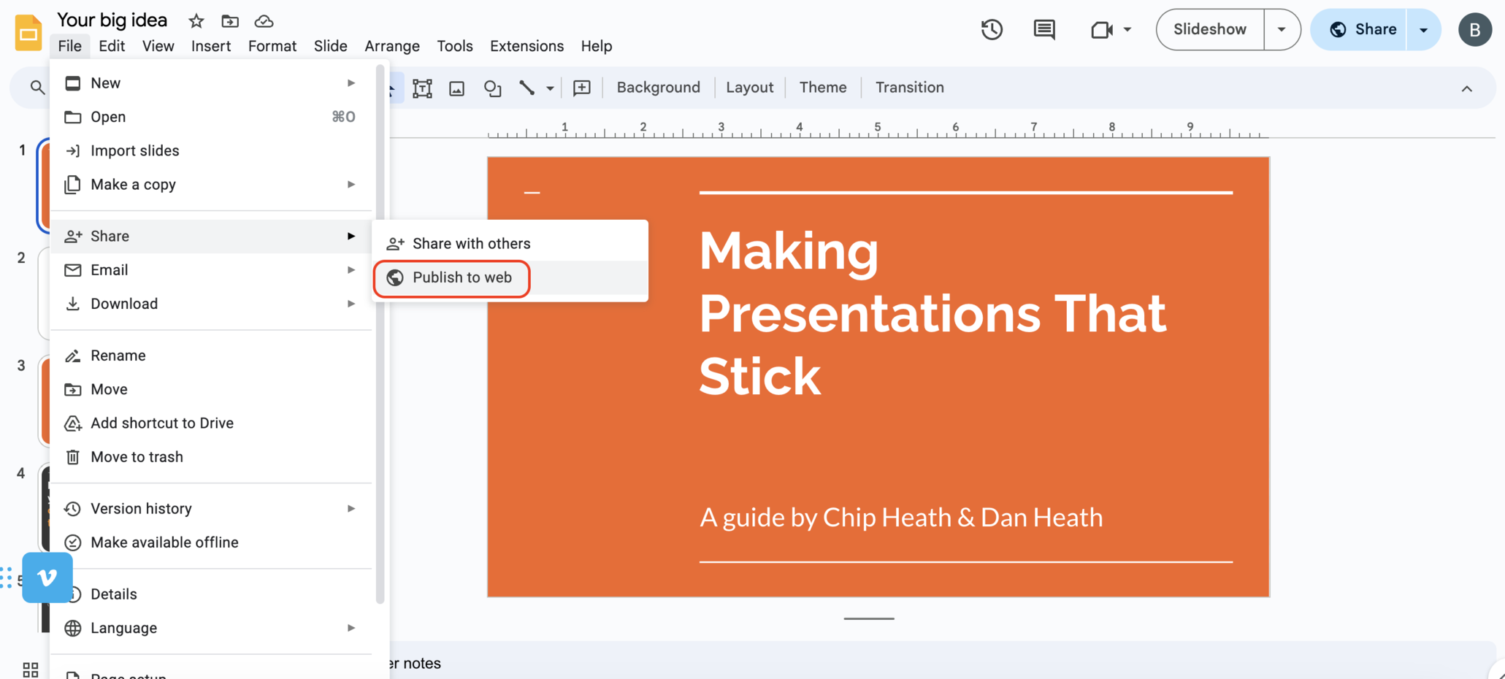The height and width of the screenshot is (679, 1505).
Task: Choose Share with others
Action: [x=510, y=244]
